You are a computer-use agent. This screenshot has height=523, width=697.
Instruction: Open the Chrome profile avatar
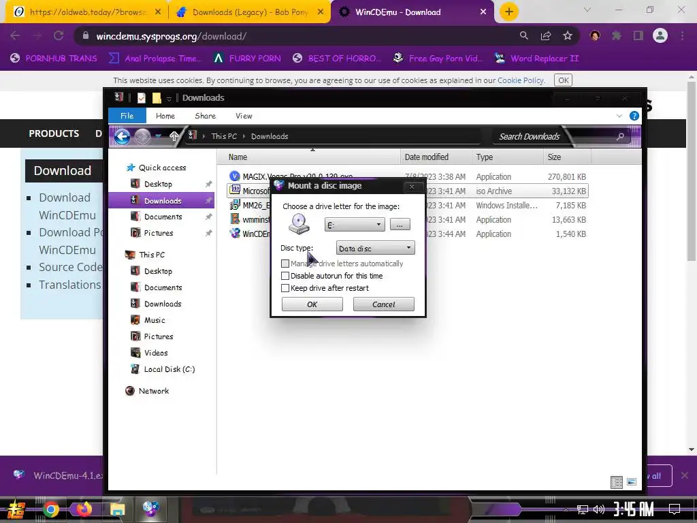(x=660, y=35)
